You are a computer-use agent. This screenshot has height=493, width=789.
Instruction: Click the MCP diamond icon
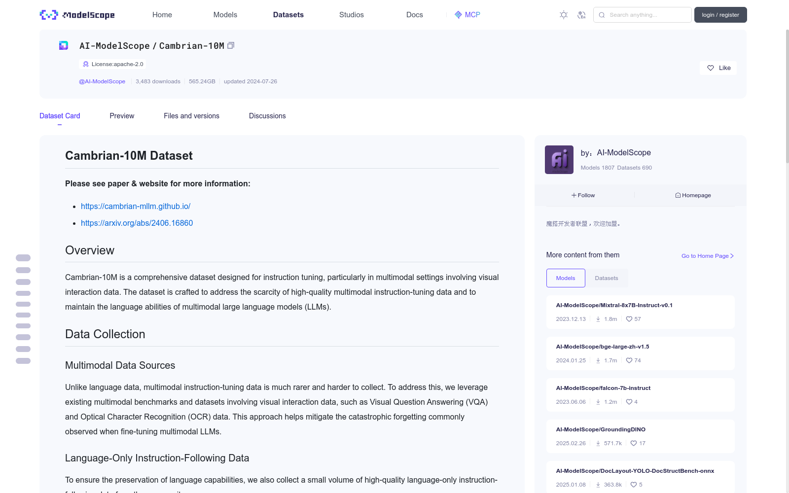tap(458, 15)
